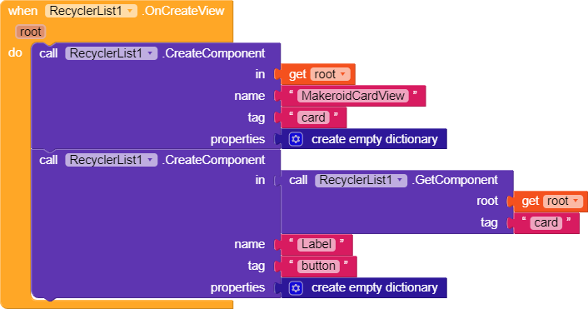This screenshot has height=309, width=588.
Task: Select first create empty dictionary block
Action: coord(364,139)
